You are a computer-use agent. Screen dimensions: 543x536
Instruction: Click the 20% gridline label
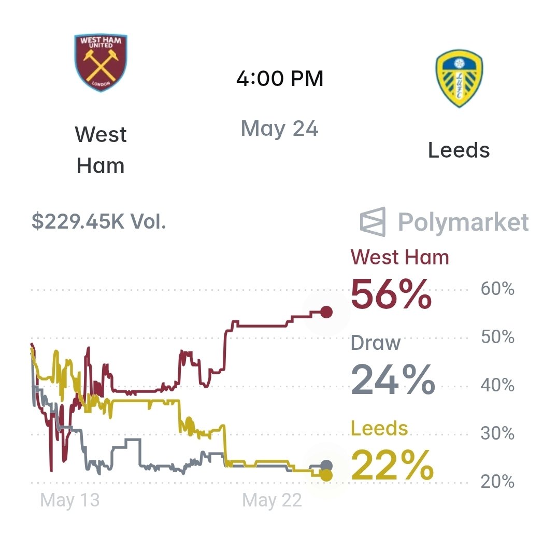tap(497, 481)
